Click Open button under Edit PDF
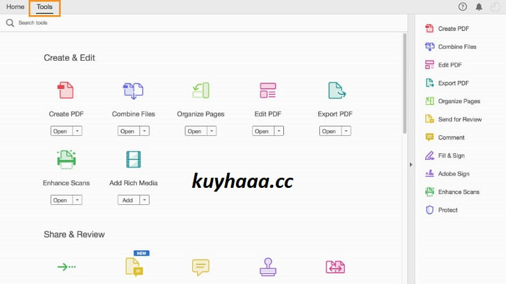The width and height of the screenshot is (506, 284). 263,131
